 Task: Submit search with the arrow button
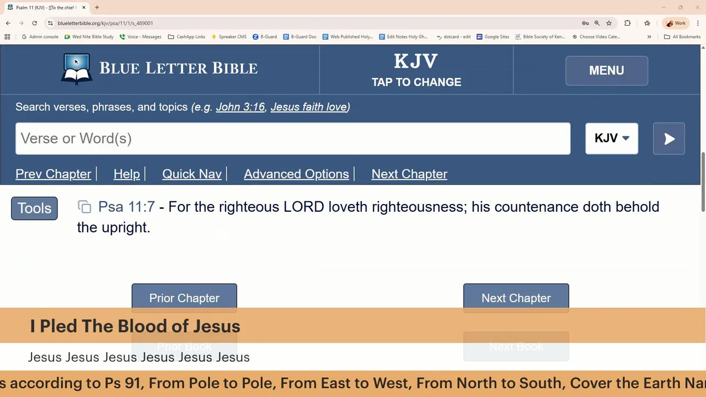click(x=669, y=138)
